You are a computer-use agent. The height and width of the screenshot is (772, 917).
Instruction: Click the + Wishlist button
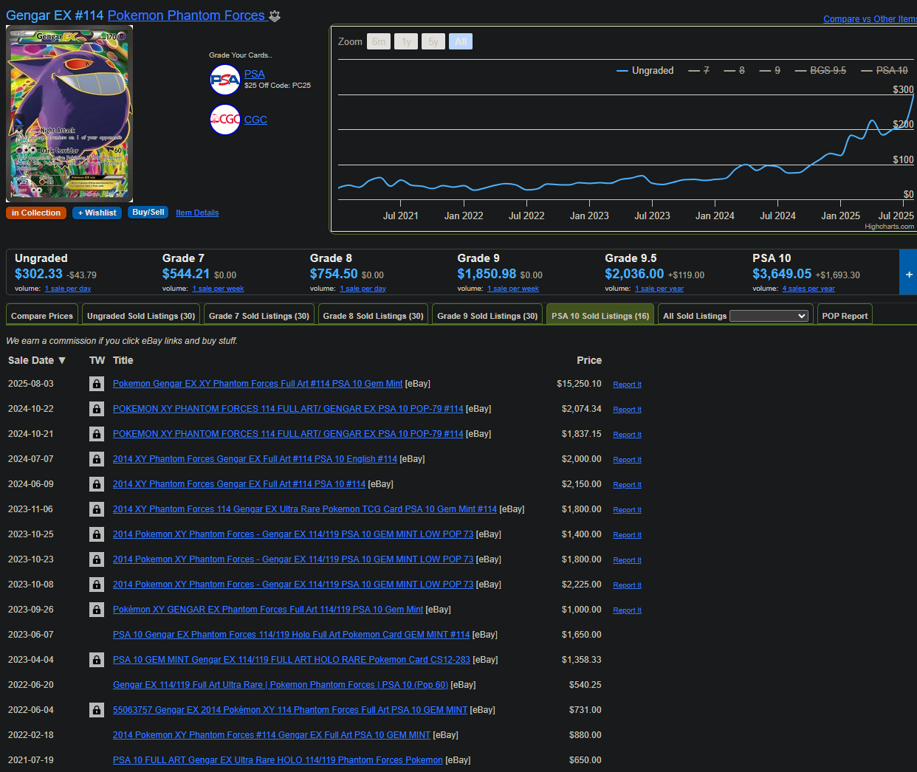tap(97, 213)
